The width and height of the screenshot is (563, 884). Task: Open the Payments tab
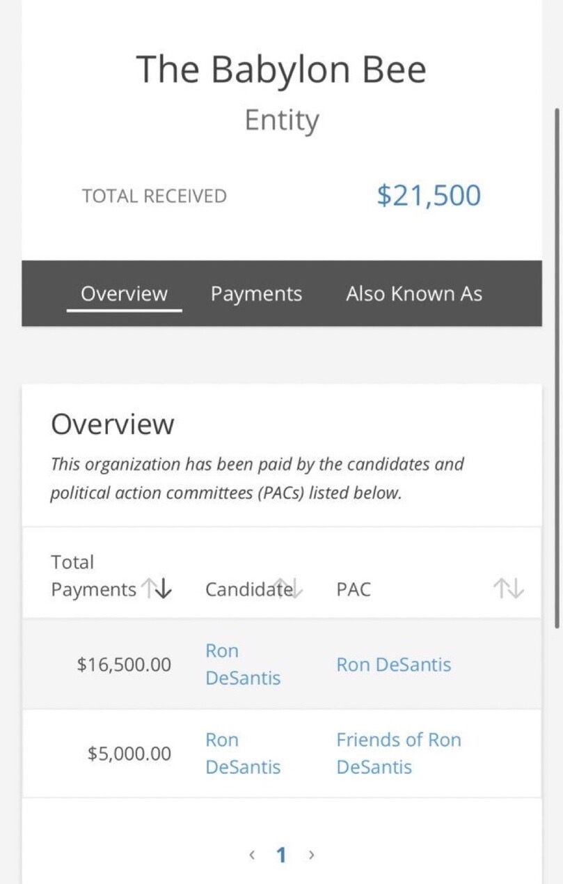point(256,294)
